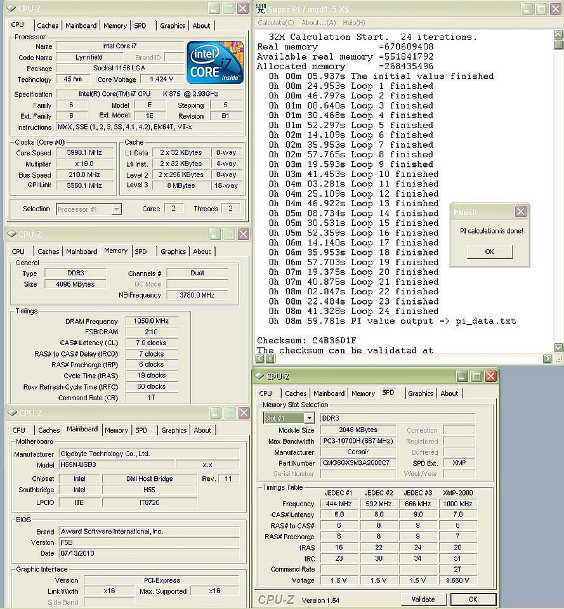
Task: Click the DRAM Frequency value 1050.0 MHz
Action: point(151,321)
